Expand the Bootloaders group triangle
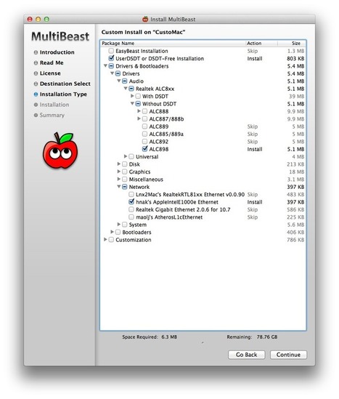 pos(112,232)
